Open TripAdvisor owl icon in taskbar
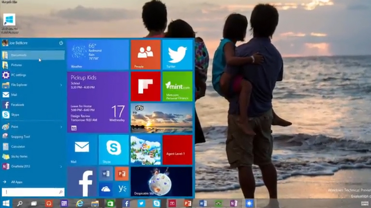The width and height of the screenshot is (371, 208). click(219, 203)
